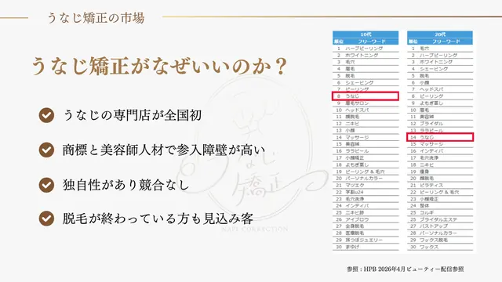Click rank 16 ララピール in 10代 table
Screen dimensions: 502x282
[x=366, y=151]
